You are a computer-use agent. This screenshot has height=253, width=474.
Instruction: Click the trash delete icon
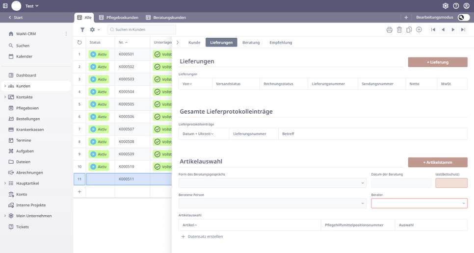coord(399,30)
